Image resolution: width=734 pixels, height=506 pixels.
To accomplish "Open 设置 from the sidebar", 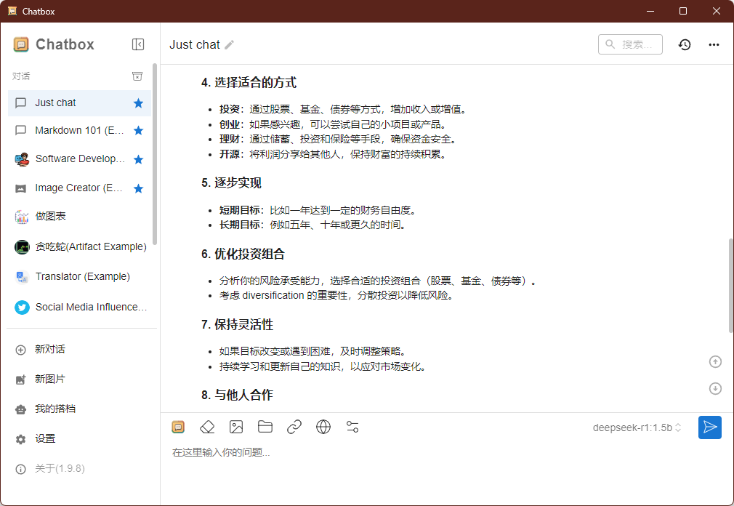I will point(47,438).
